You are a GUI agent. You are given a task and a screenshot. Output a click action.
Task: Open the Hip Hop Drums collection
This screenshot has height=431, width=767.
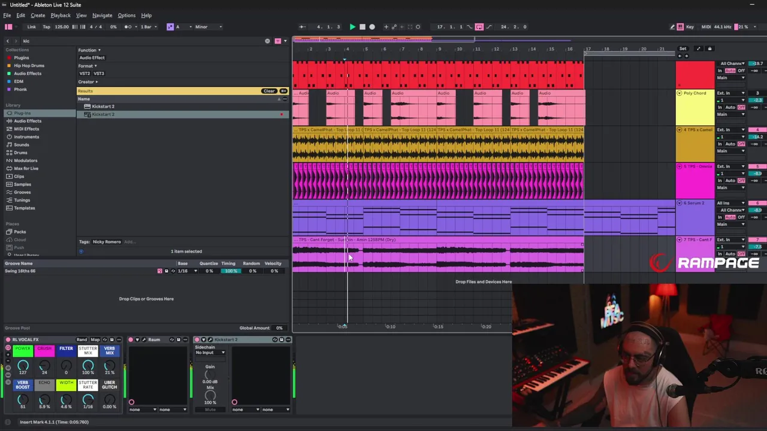click(x=29, y=65)
